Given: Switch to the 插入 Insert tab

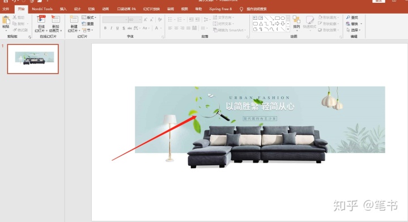Looking at the screenshot, I should 63,9.
